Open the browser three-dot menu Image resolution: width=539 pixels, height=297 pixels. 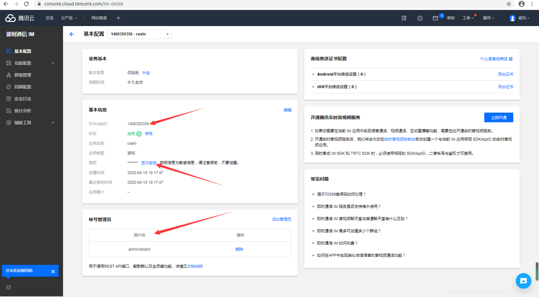point(532,4)
